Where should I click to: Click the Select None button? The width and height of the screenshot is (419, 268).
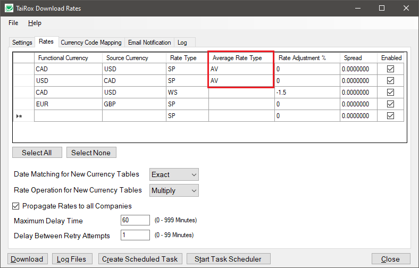[x=91, y=153]
